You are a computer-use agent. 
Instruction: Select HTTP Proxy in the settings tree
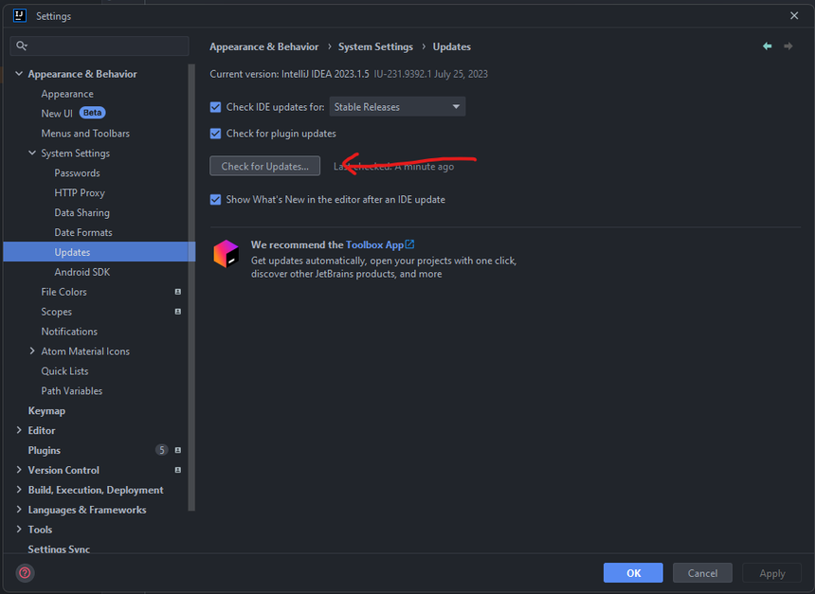pos(80,193)
